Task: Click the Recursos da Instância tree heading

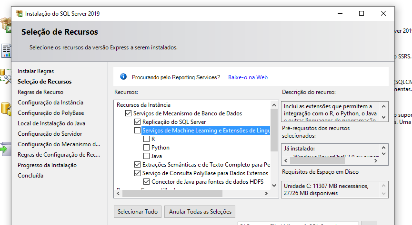Action: 143,105
